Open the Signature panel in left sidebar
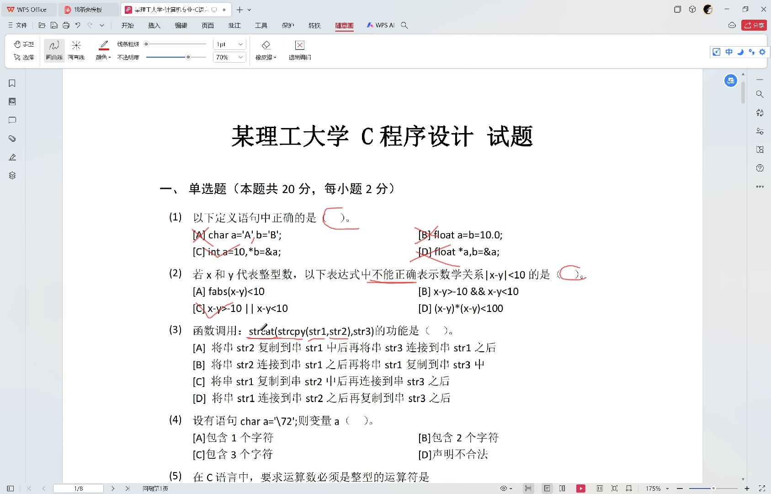771x494 pixels. click(x=12, y=157)
